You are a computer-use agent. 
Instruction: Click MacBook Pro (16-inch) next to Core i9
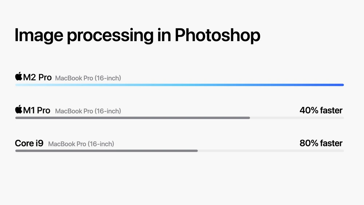(81, 144)
